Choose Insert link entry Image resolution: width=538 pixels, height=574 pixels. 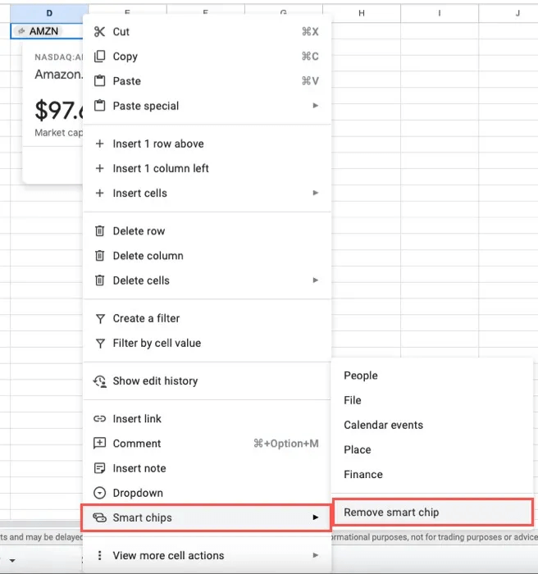[x=207, y=419]
